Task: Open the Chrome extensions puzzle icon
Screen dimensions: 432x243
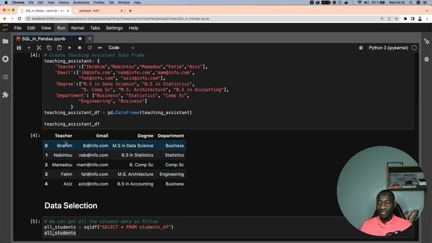Action: [x=405, y=19]
